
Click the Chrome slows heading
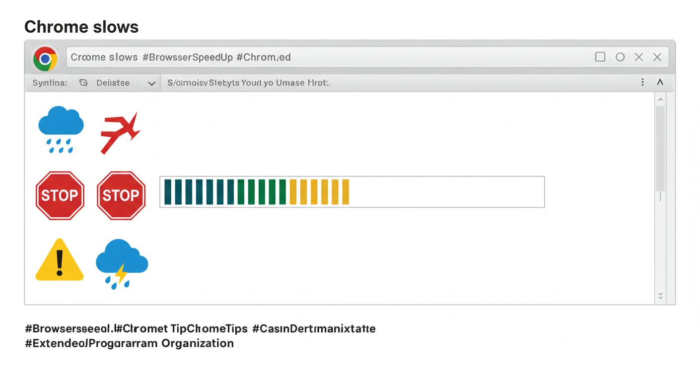point(81,27)
